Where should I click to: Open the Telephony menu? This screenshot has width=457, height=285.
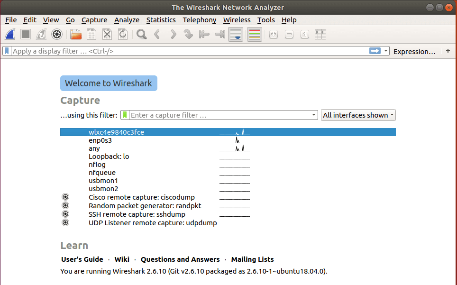(200, 20)
